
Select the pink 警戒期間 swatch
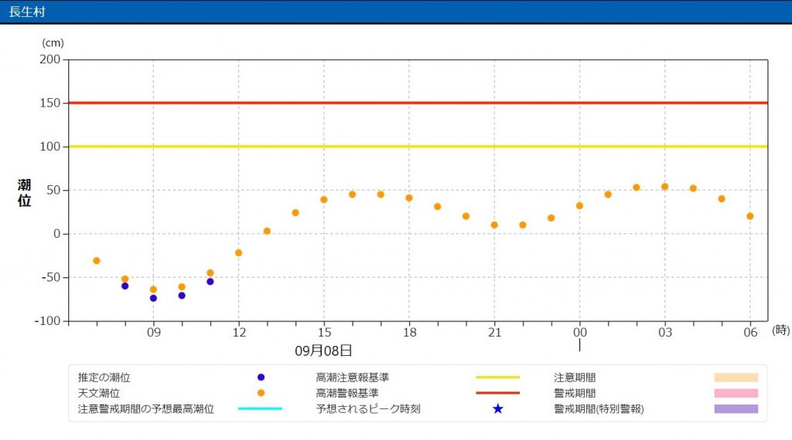tap(736, 393)
